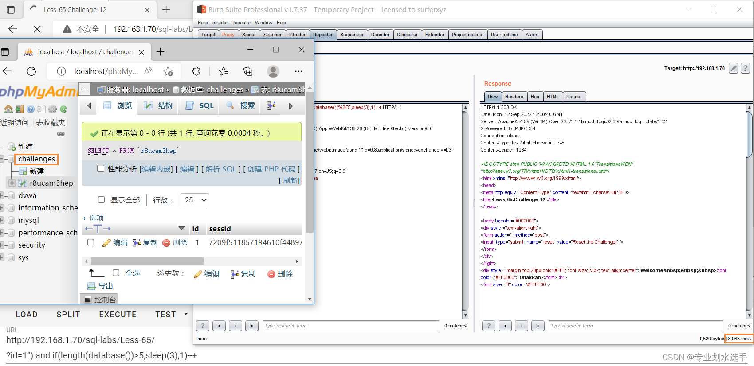The image size is (754, 366).
Task: Expand the dvwa database node
Action: click(3, 195)
